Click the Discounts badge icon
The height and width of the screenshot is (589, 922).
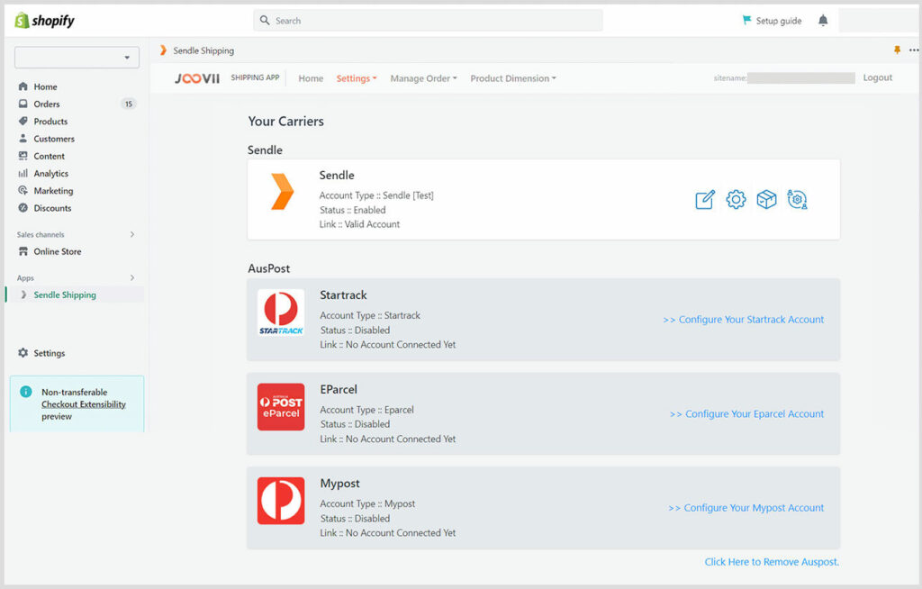(x=23, y=208)
